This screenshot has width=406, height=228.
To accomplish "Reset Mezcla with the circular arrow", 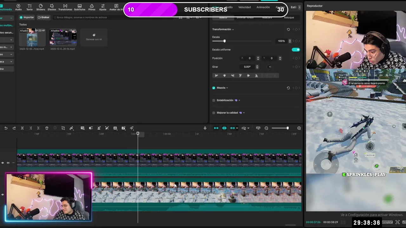I will coord(288,88).
